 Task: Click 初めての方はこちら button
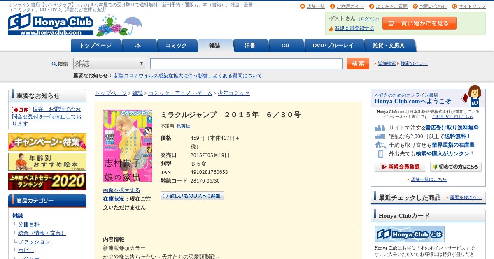click(456, 167)
